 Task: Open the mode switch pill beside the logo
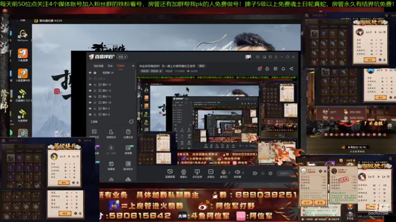(122, 57)
